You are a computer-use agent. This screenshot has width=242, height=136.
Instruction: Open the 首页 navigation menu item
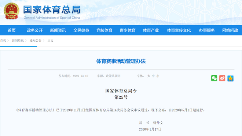click(x=12, y=30)
